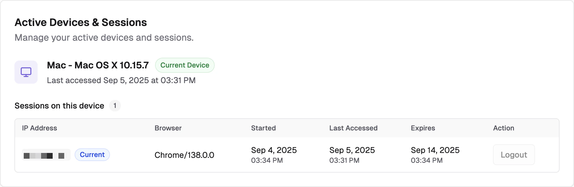
Task: Select the Browser column header
Action: pos(168,128)
